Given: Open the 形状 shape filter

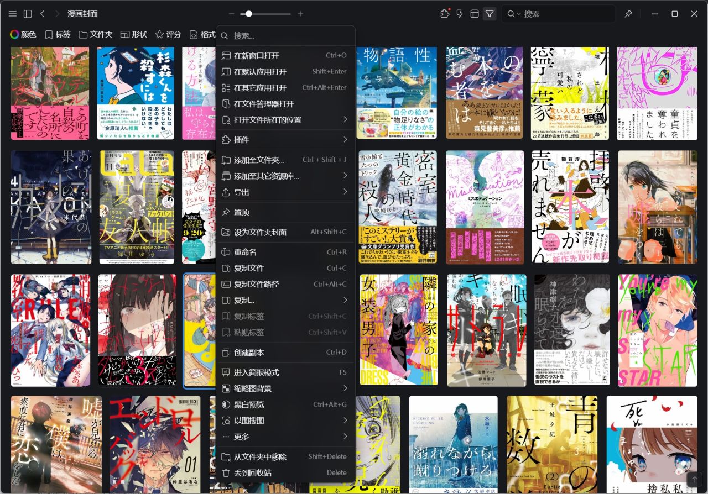Looking at the screenshot, I should click(x=134, y=34).
